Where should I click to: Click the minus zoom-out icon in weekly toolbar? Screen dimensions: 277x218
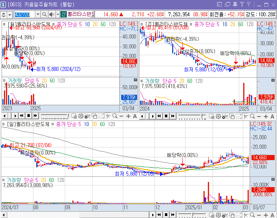pos(259,117)
